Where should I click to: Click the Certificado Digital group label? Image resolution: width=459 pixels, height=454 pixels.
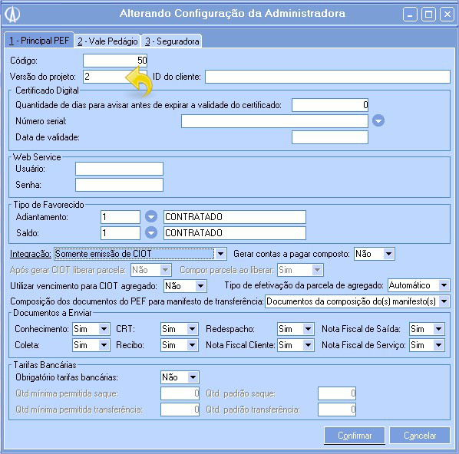tap(47, 90)
